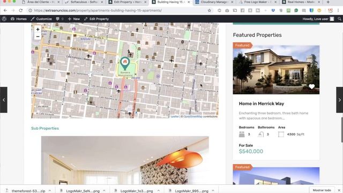The height and width of the screenshot is (193, 343).
Task: Click the address bar URL field
Action: (120, 11)
